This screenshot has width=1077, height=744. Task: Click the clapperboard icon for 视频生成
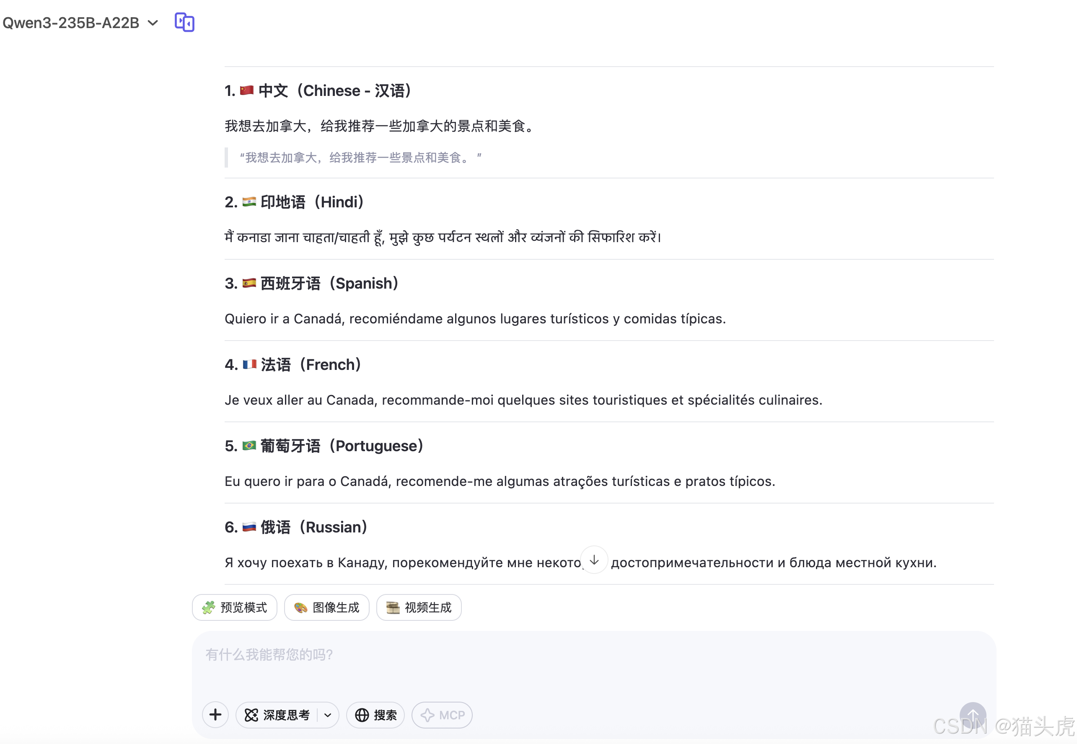pos(393,607)
